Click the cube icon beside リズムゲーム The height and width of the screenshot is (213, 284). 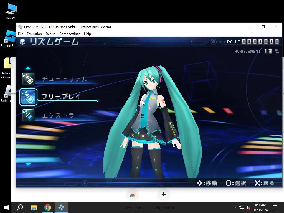click(22, 42)
